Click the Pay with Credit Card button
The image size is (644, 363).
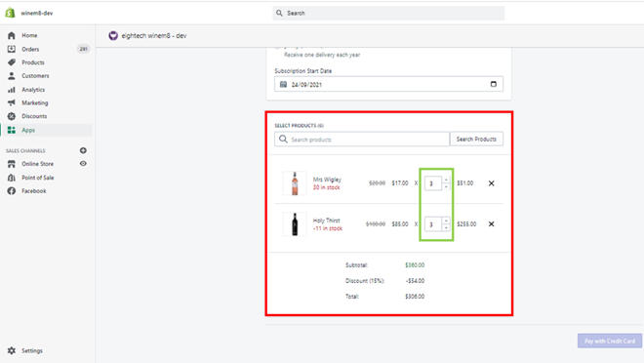pyautogui.click(x=610, y=341)
